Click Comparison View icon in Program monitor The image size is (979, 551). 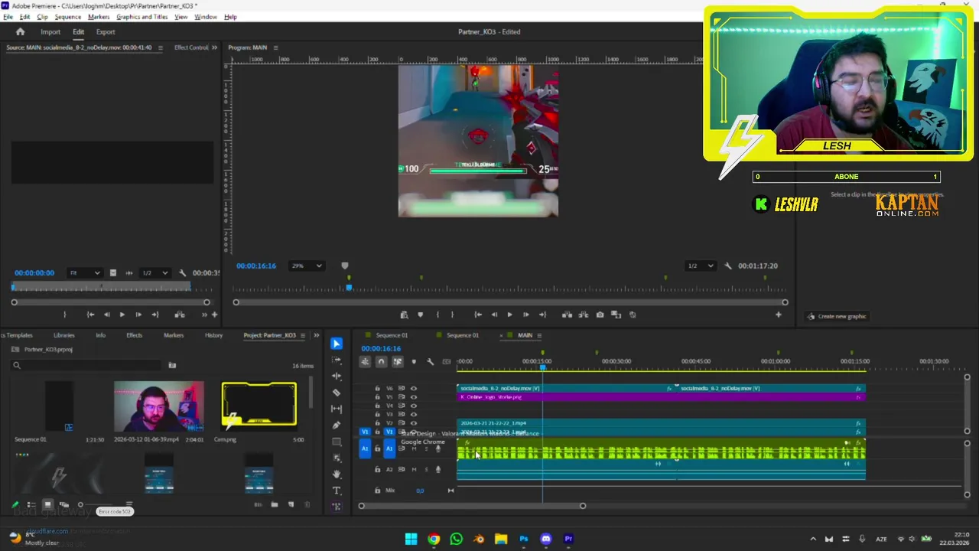click(x=616, y=315)
